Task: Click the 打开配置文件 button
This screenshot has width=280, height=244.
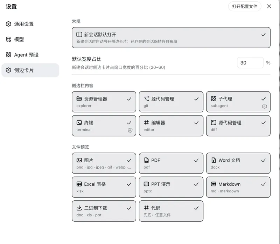Action: coord(245,6)
